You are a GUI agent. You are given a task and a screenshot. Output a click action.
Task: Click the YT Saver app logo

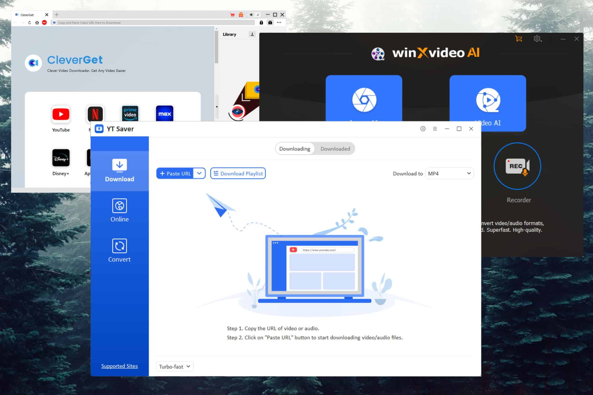[x=99, y=129]
